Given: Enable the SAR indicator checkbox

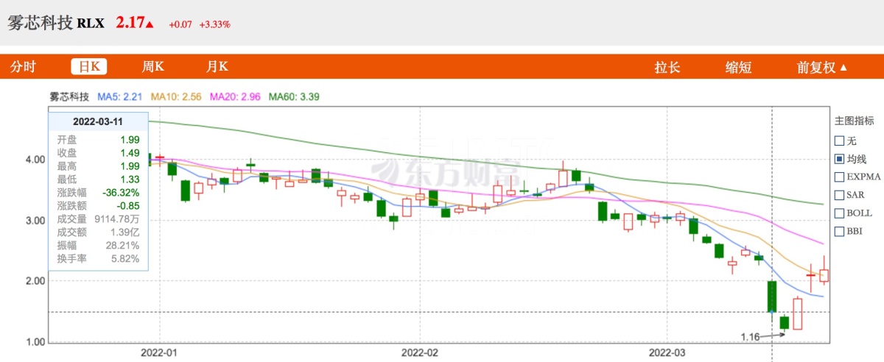Looking at the screenshot, I should click(x=839, y=195).
